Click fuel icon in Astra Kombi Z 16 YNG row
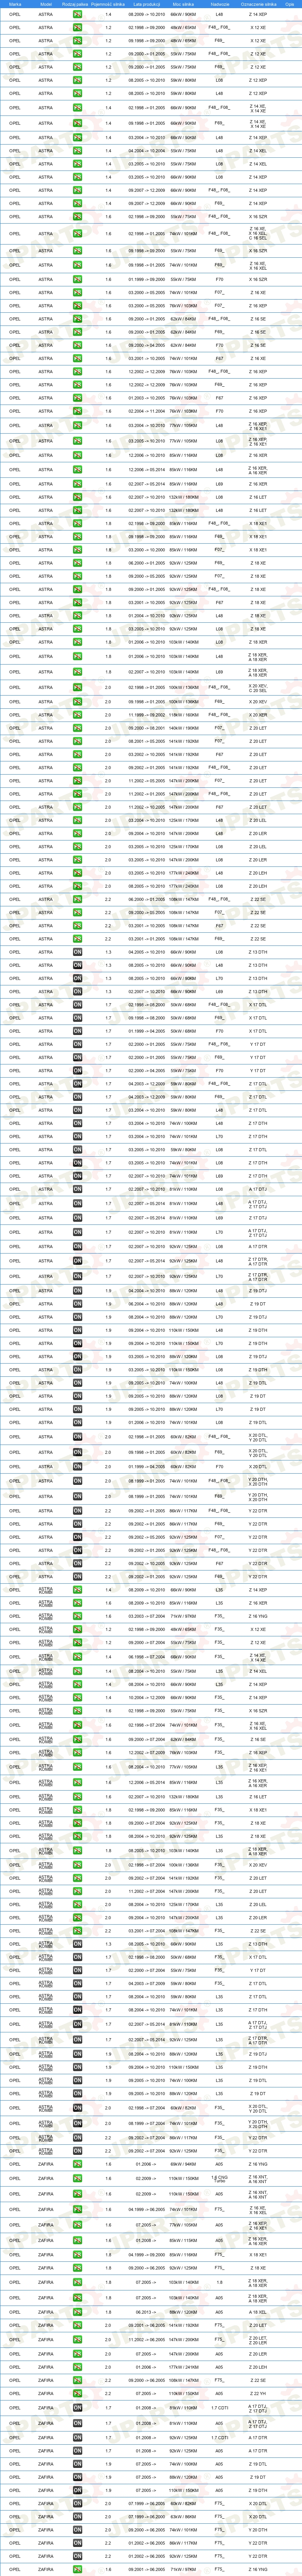 pyautogui.click(x=77, y=1616)
